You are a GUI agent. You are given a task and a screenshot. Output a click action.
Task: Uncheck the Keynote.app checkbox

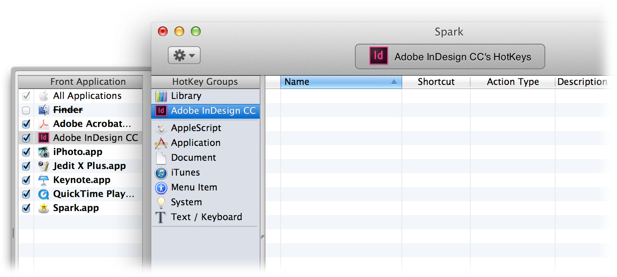(x=26, y=180)
